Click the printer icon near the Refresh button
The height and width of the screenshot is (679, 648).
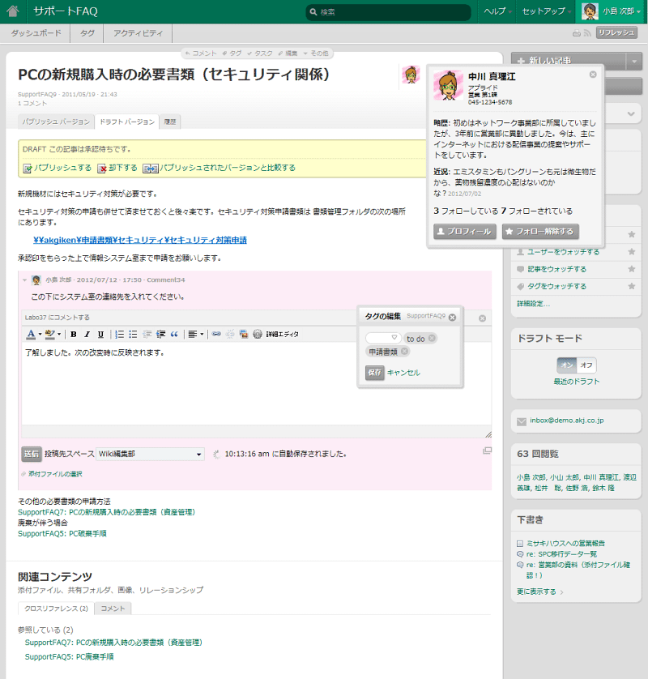pos(576,33)
